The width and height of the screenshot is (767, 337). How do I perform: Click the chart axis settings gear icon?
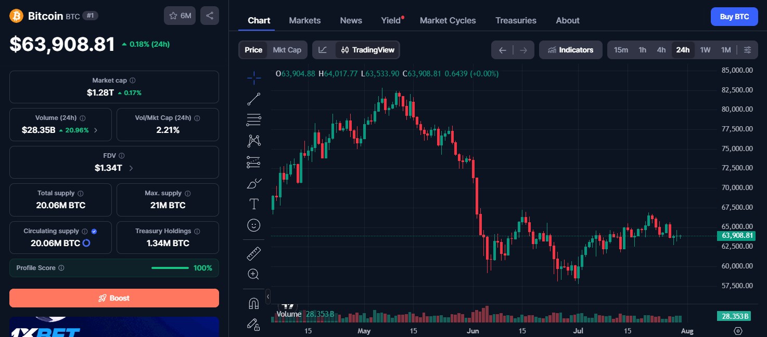coord(738,331)
